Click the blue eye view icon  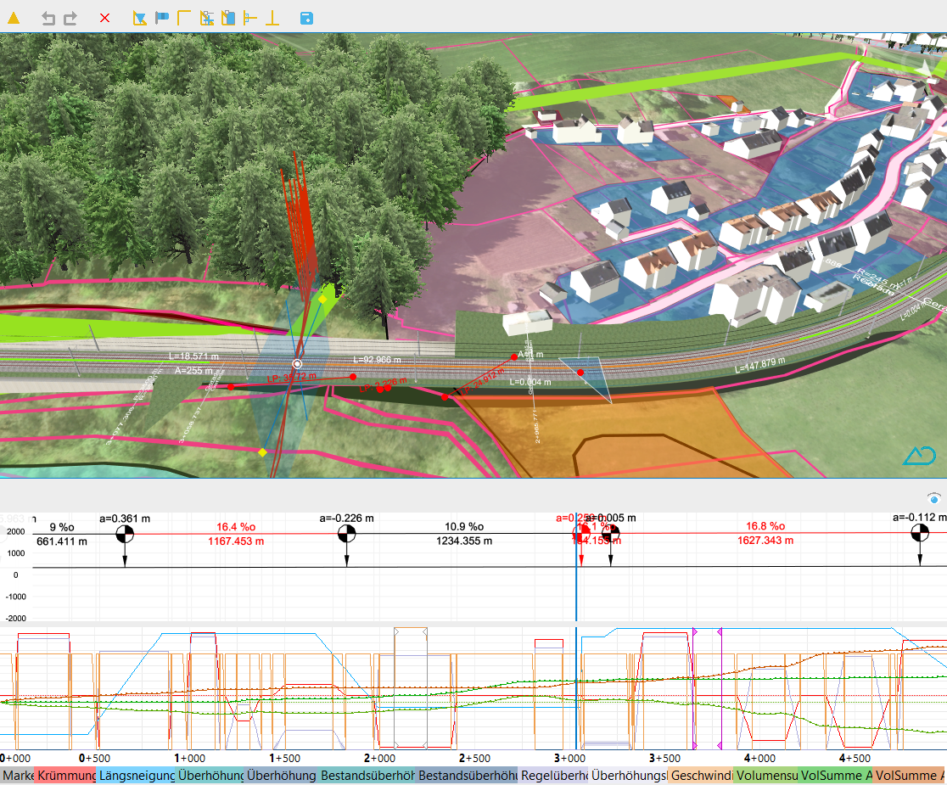coord(933,499)
